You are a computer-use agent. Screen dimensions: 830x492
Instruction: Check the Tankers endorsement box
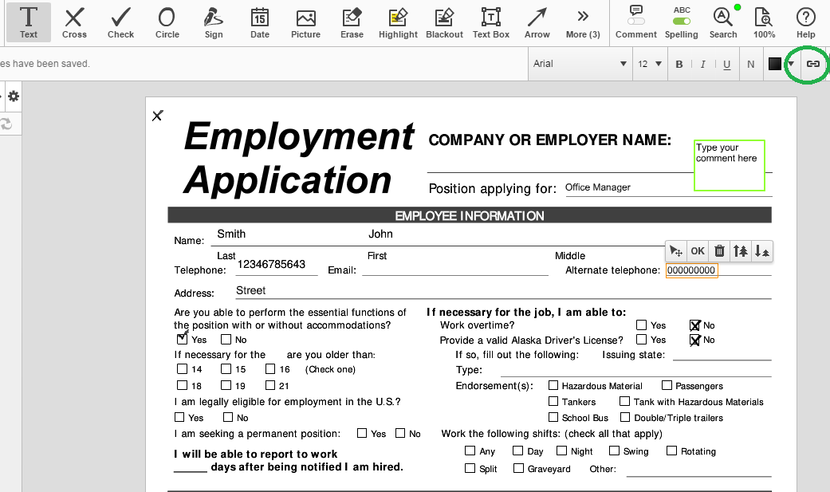553,401
